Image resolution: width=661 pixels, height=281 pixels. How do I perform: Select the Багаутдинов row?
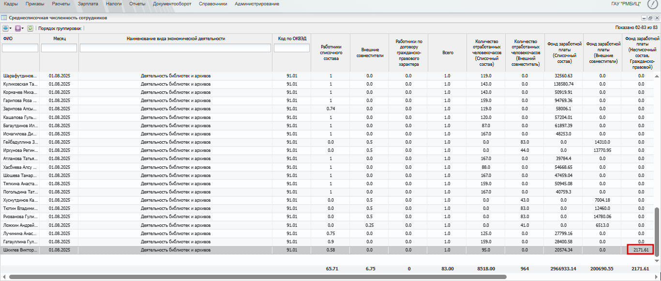point(327,126)
